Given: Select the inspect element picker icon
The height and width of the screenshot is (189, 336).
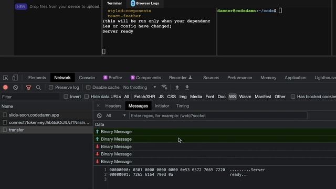Looking at the screenshot, I should 6,78.
